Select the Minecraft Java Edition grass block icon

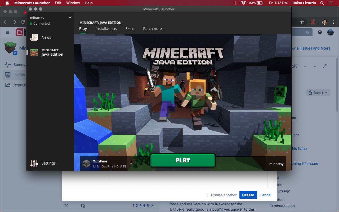34,52
